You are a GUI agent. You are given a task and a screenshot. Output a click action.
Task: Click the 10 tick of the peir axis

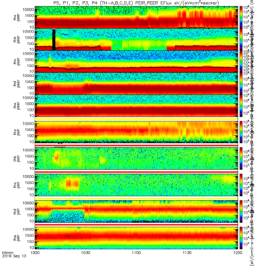[31, 248]
